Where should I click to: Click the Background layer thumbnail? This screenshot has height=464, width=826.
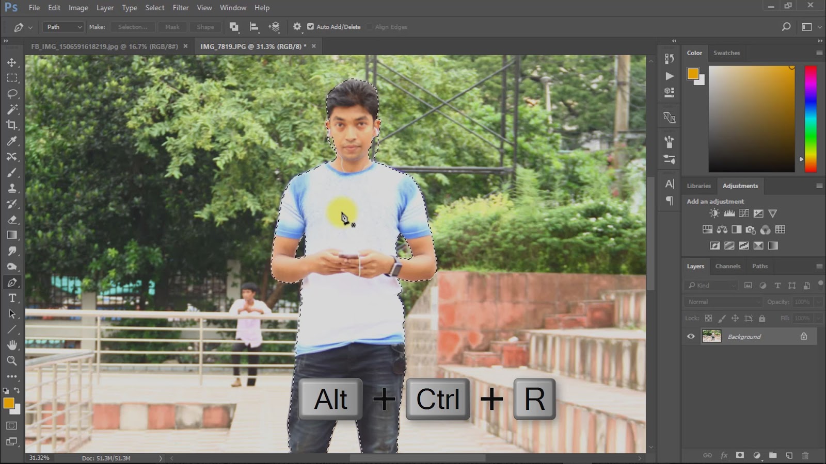pyautogui.click(x=712, y=336)
